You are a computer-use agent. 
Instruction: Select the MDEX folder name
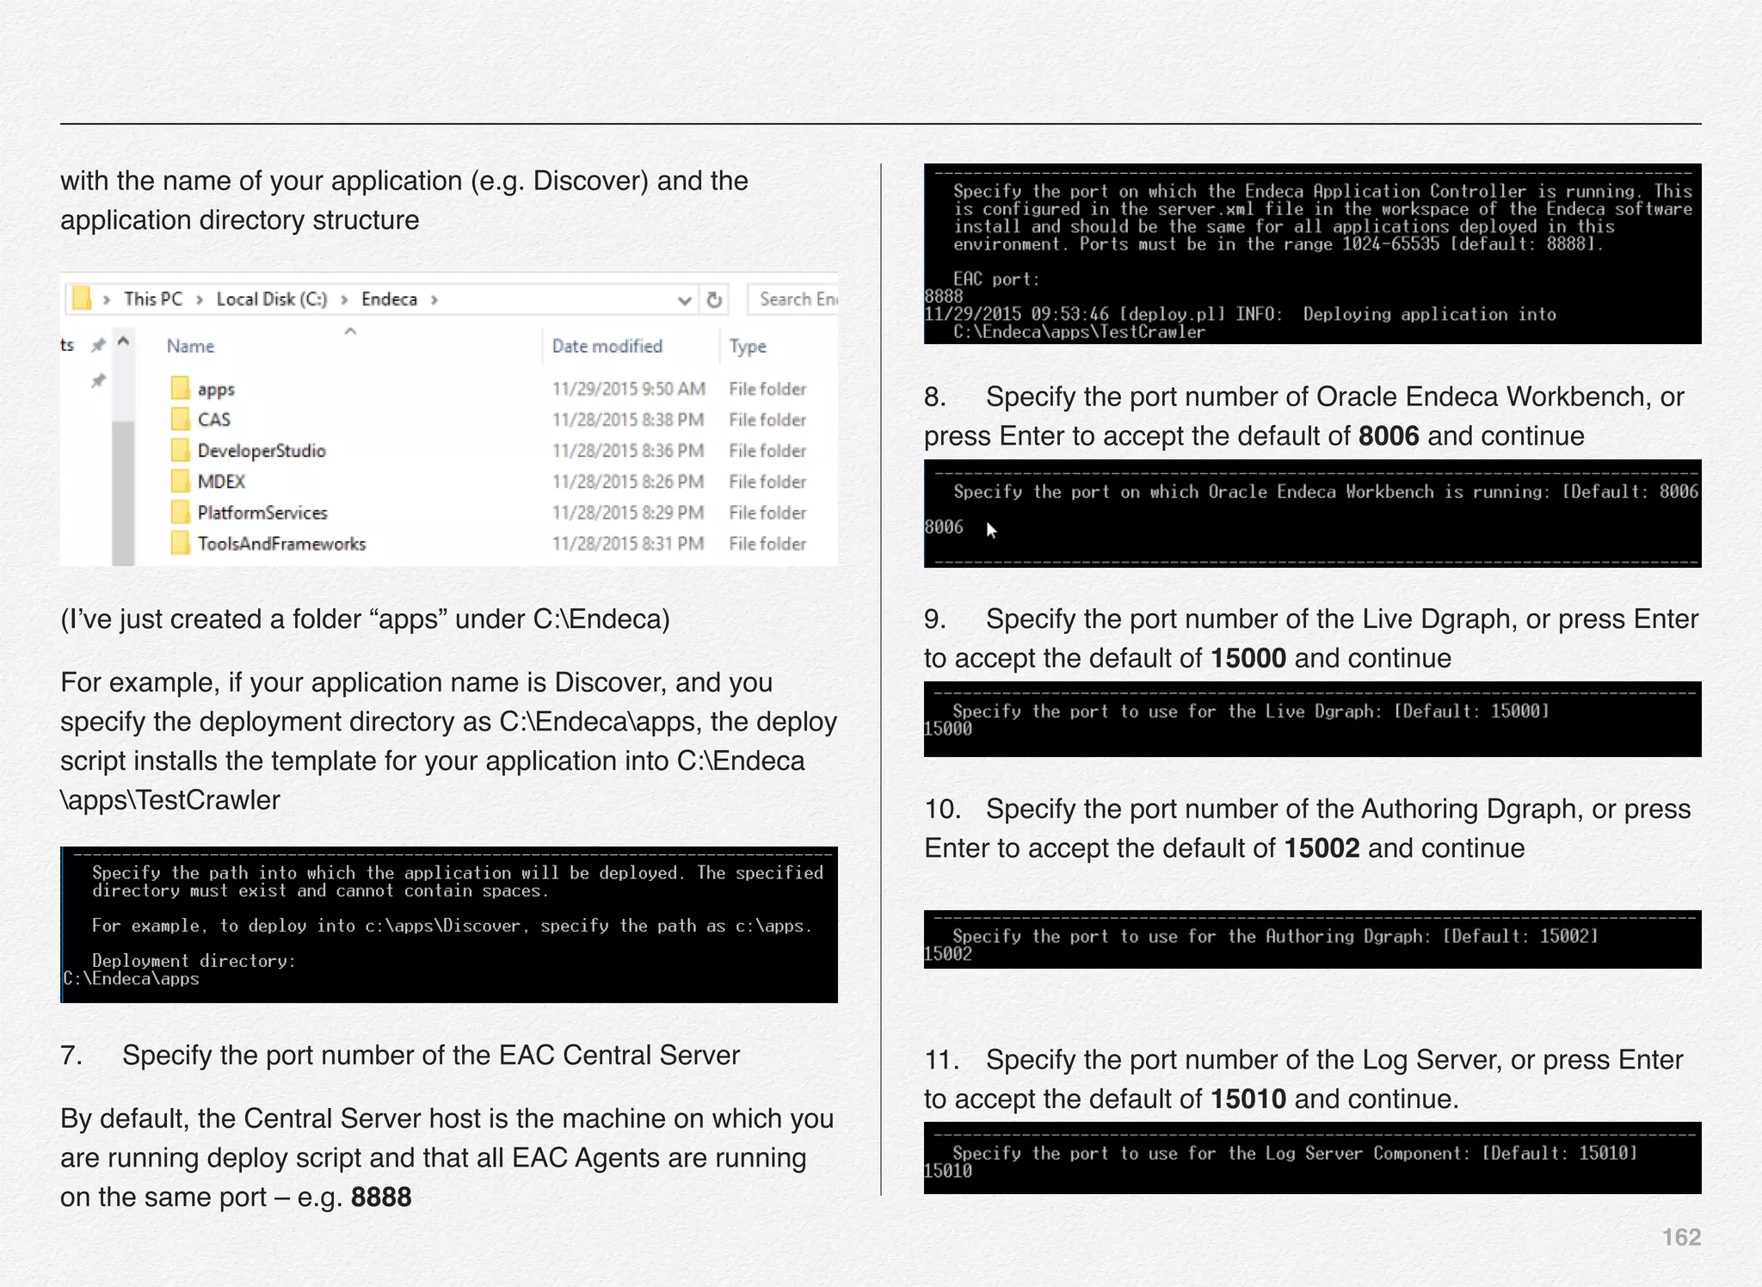[221, 482]
